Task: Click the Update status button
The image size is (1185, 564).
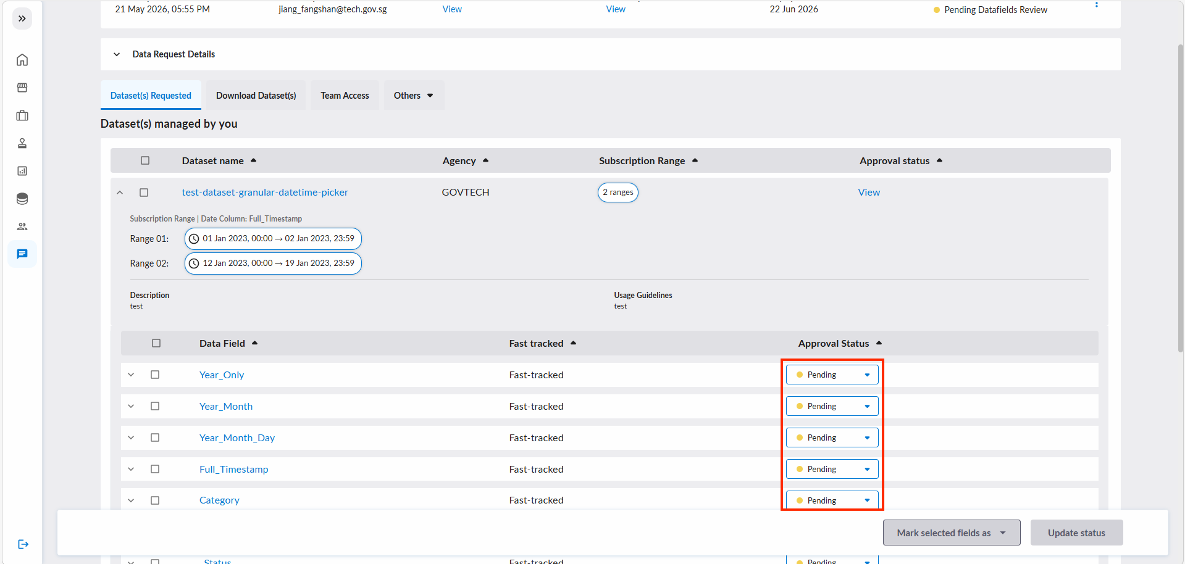Action: (x=1076, y=533)
